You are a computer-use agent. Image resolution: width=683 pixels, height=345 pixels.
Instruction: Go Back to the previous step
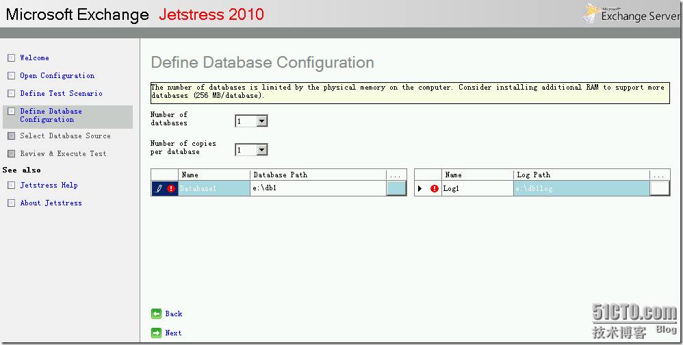173,314
